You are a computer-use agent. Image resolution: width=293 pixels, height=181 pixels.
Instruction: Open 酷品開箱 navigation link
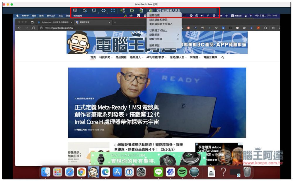(121, 57)
